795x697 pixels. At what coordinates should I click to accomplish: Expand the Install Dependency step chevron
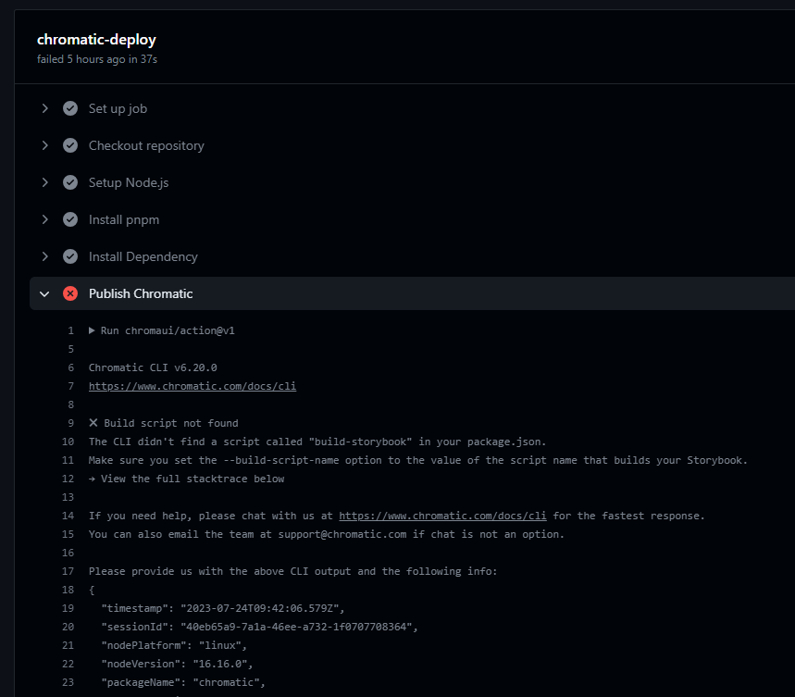pyautogui.click(x=44, y=256)
